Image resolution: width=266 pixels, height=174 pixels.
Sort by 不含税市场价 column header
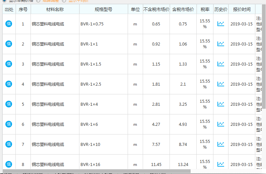[x=156, y=9]
